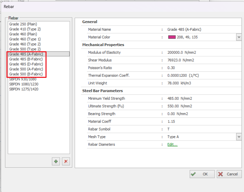Click the pink Material Color swatch
Image resolution: width=244 pixels, height=192 pixels.
[x=171, y=37]
